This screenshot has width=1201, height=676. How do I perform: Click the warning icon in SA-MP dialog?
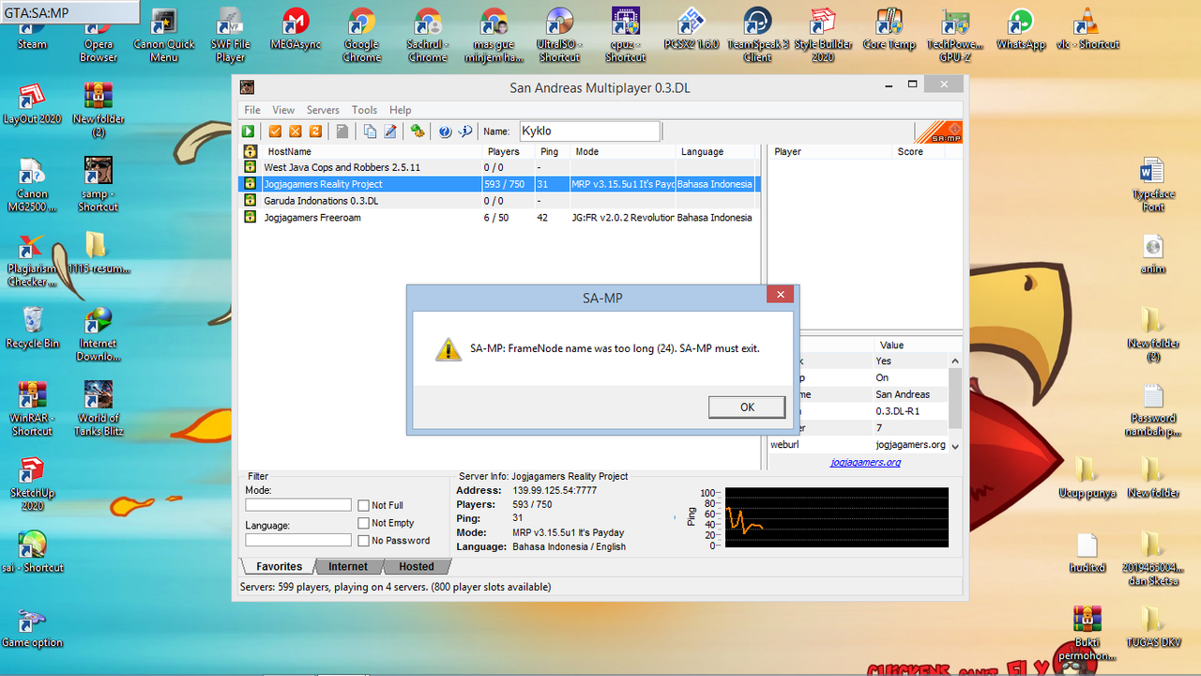448,348
